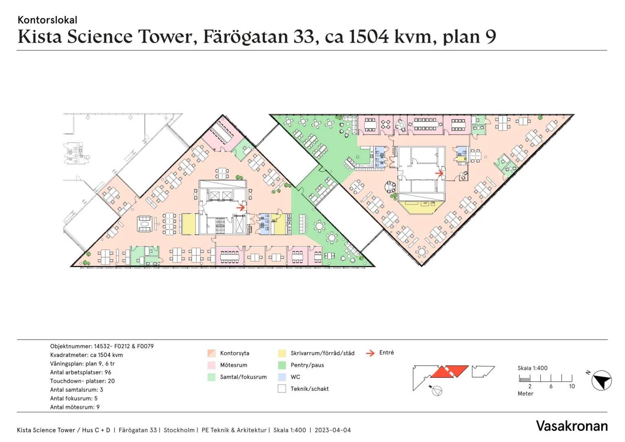This screenshot has height=442, width=625.
Task: Click the 'Teknik/schakt' legend label
Action: pos(310,389)
